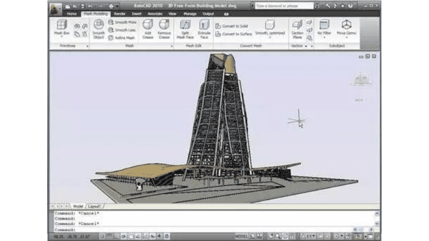Click Convert to Solid
Image resolution: width=429 pixels, height=241 pixels.
pyautogui.click(x=232, y=26)
